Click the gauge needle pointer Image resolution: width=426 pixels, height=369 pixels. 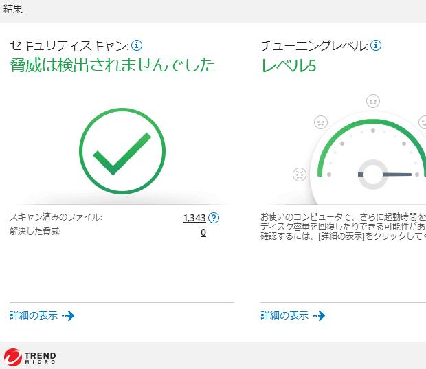coord(400,175)
